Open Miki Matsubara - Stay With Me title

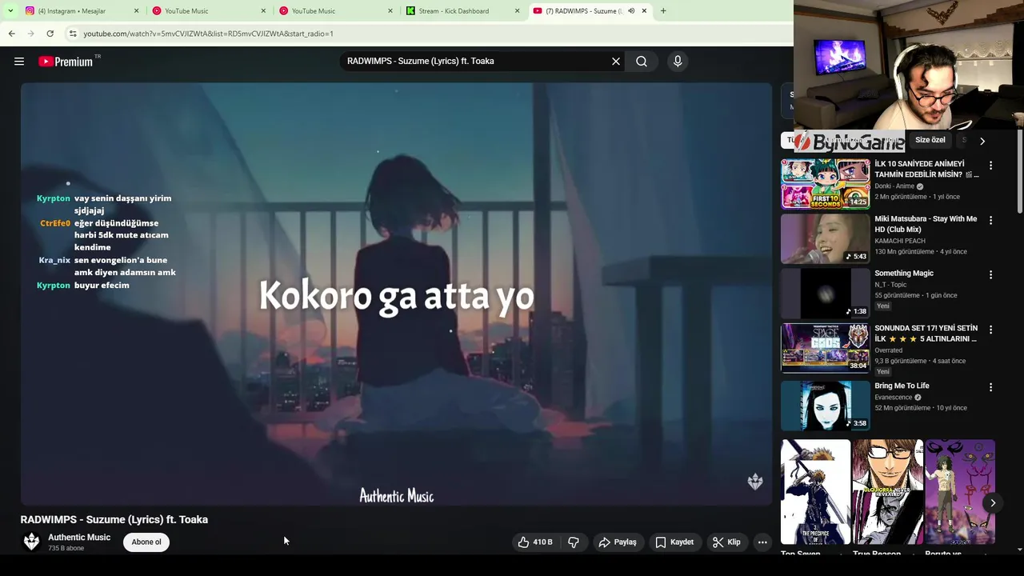tap(926, 224)
